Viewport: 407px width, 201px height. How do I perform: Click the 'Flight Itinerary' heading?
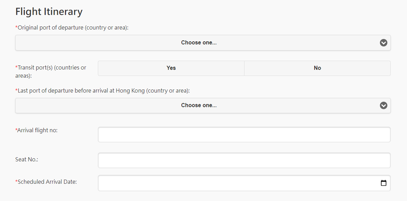click(x=49, y=12)
